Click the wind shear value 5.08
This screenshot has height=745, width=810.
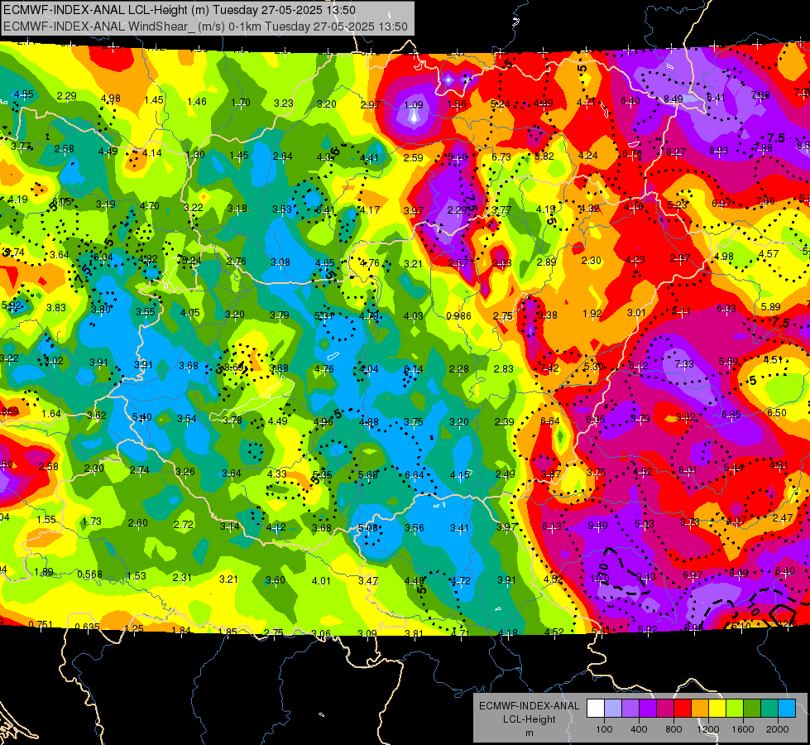367,528
